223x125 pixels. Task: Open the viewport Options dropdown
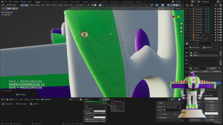(179, 8)
